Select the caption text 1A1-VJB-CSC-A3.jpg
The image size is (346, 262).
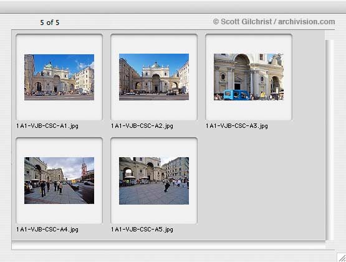coord(236,126)
